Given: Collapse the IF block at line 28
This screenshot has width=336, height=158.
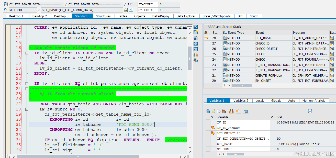Looking at the screenshot, I should [x=26, y=109].
